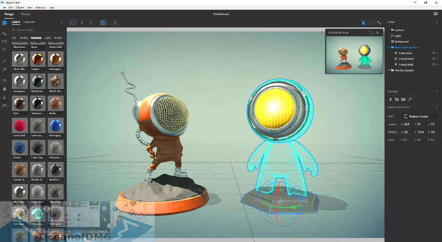This screenshot has height=242, width=442.
Task: Click the add to selection plus circle icon
Action: coord(82,23)
